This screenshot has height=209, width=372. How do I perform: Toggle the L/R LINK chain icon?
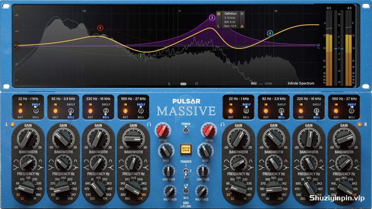point(186,203)
